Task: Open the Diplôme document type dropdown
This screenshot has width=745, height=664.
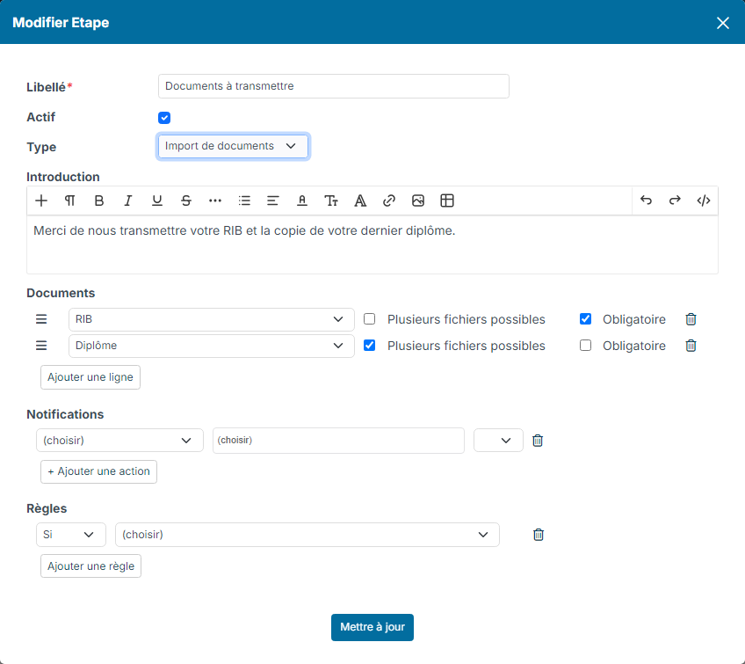Action: [x=212, y=346]
